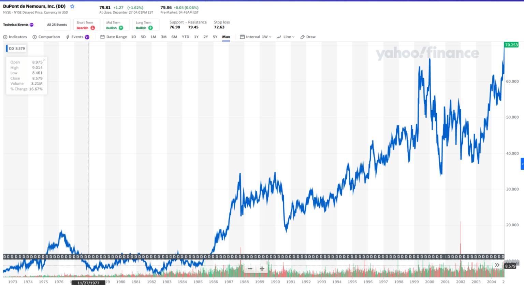Jump to latest data with double-arrow button

(x=497, y=265)
